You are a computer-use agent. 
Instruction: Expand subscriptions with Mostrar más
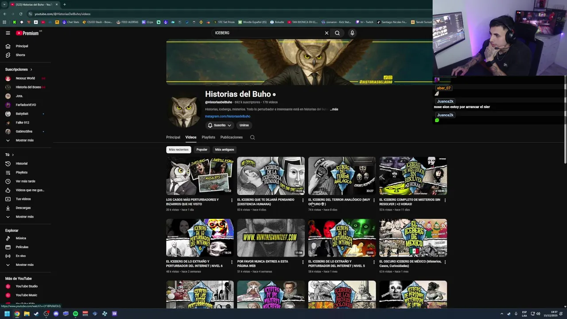[x=24, y=140]
